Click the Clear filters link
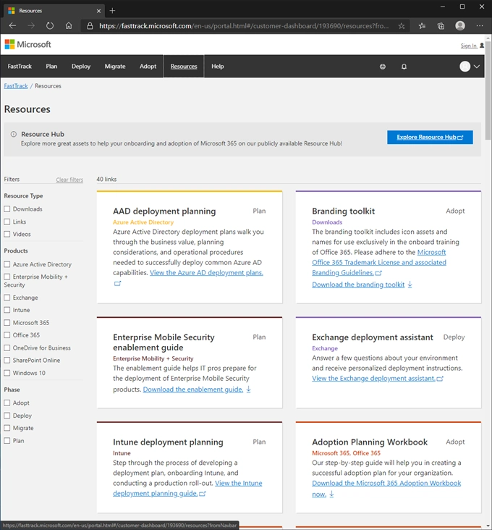 pyautogui.click(x=69, y=180)
